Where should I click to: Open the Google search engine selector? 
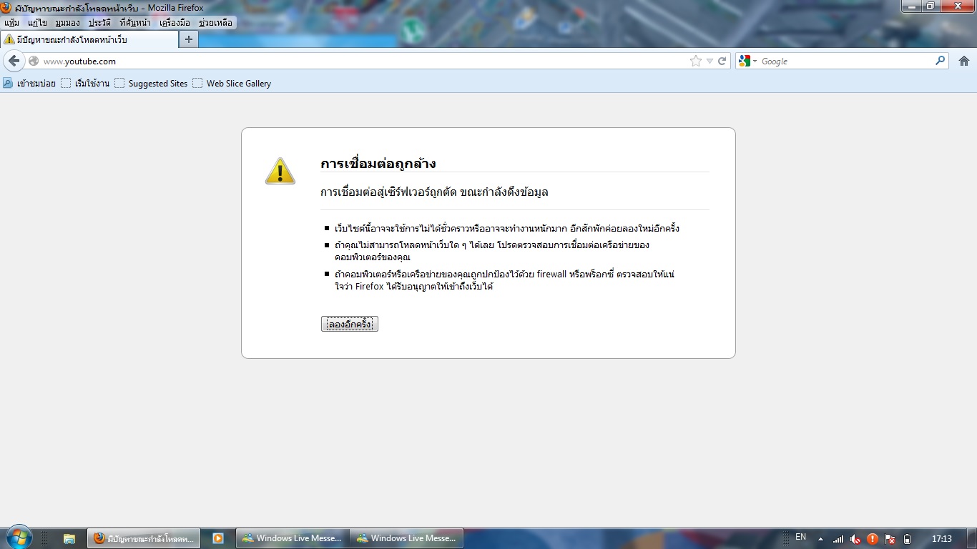tap(747, 61)
